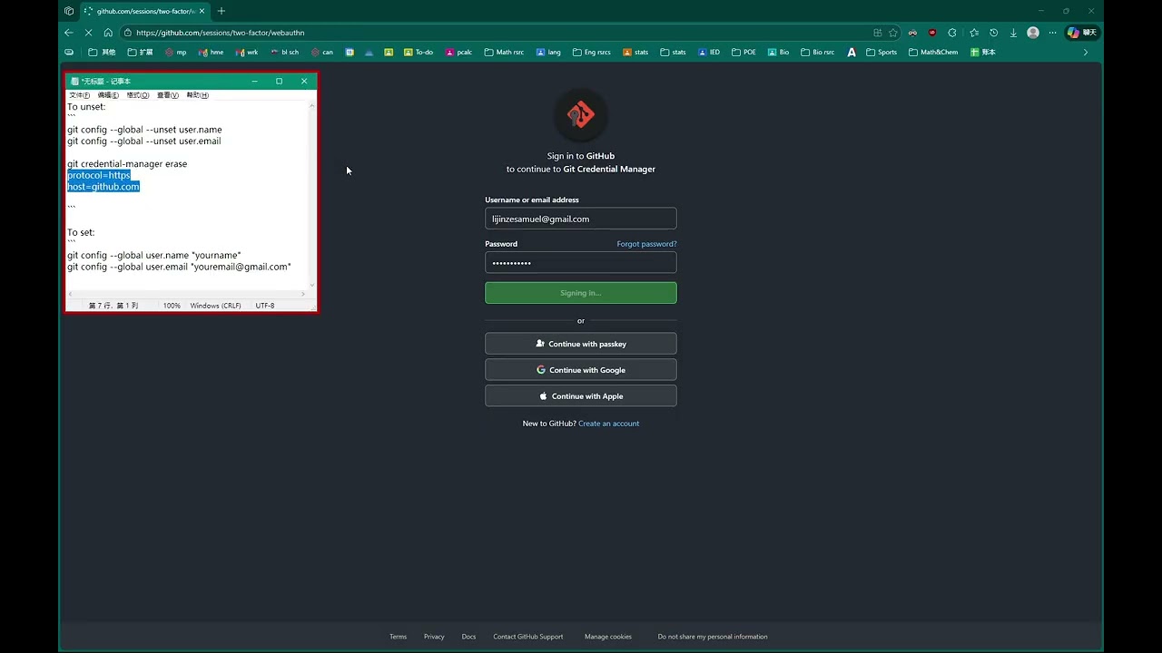Screen dimensions: 1162x653
Task: Click the GitHub logo above the sign-in form
Action: (580, 115)
